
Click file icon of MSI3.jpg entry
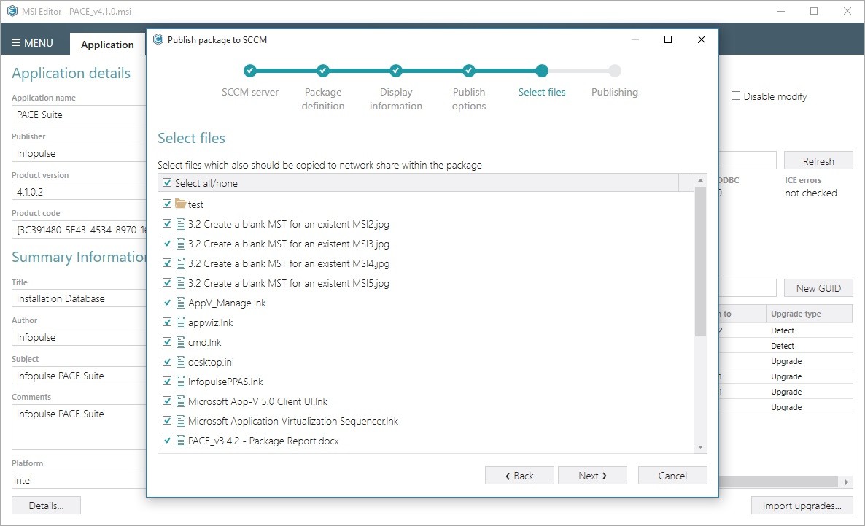180,244
